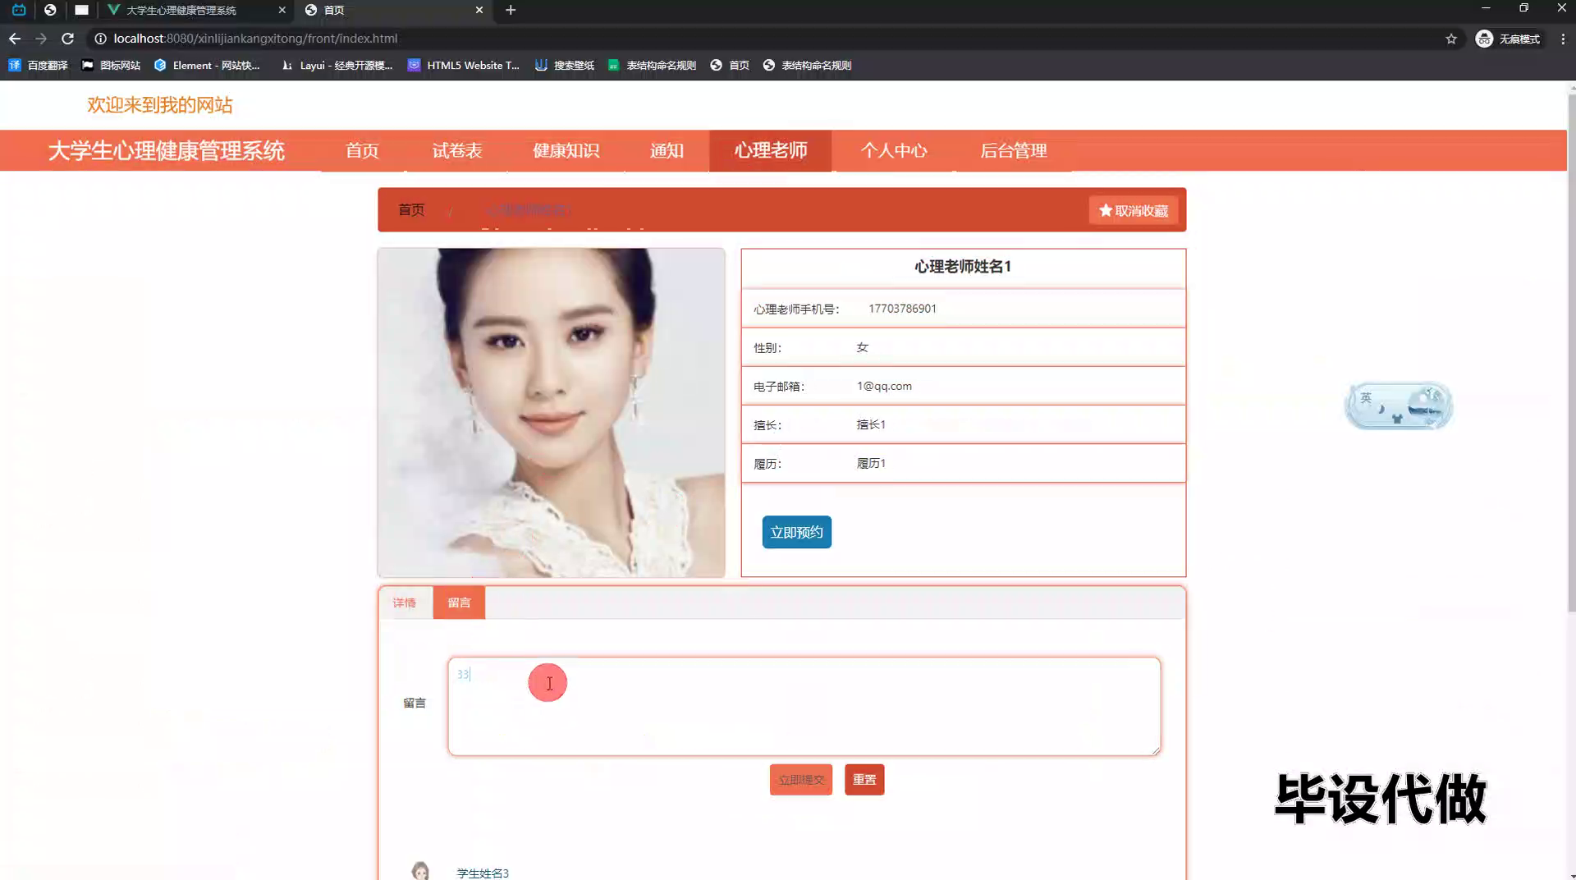The image size is (1576, 880).
Task: Bookmark this page with the star icon
Action: [x=1451, y=39]
